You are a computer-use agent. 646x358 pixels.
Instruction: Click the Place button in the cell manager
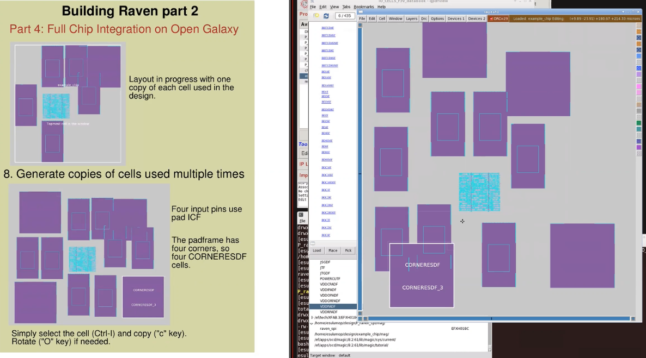click(333, 250)
